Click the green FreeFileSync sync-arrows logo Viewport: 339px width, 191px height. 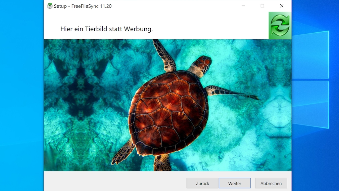pyautogui.click(x=280, y=26)
